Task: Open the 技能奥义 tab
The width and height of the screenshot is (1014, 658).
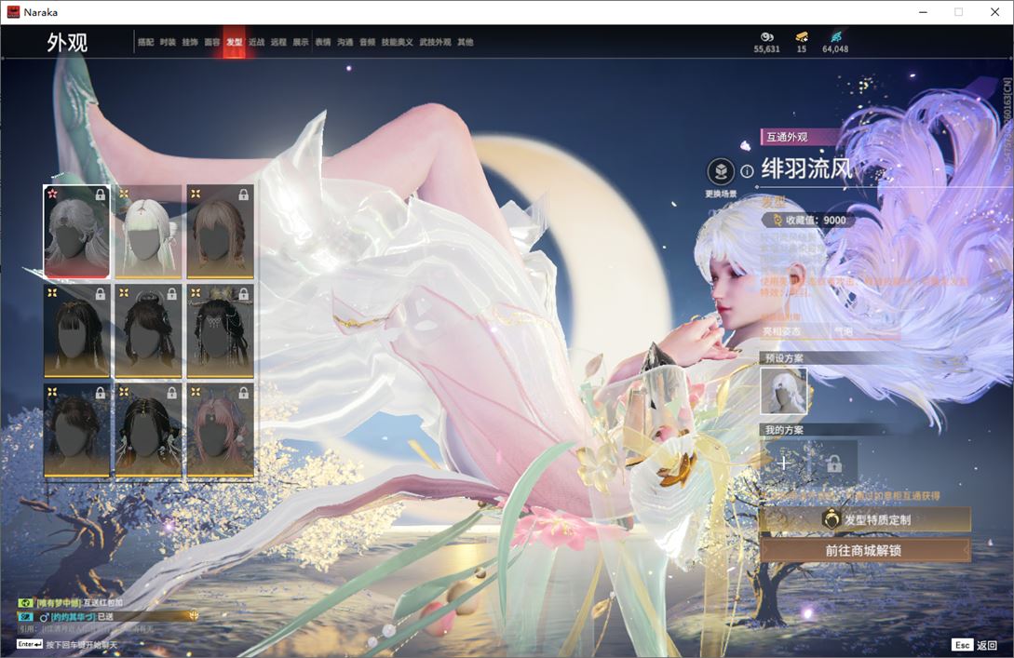Action: pos(397,42)
